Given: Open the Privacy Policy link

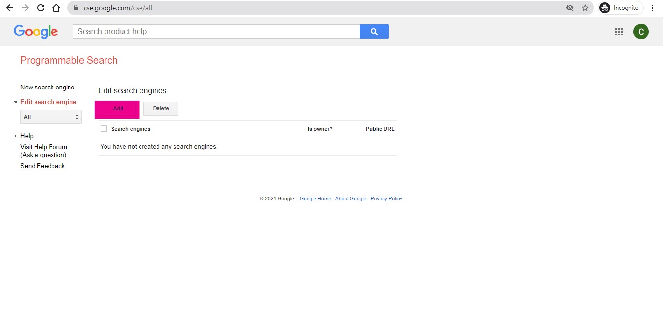Looking at the screenshot, I should [386, 199].
